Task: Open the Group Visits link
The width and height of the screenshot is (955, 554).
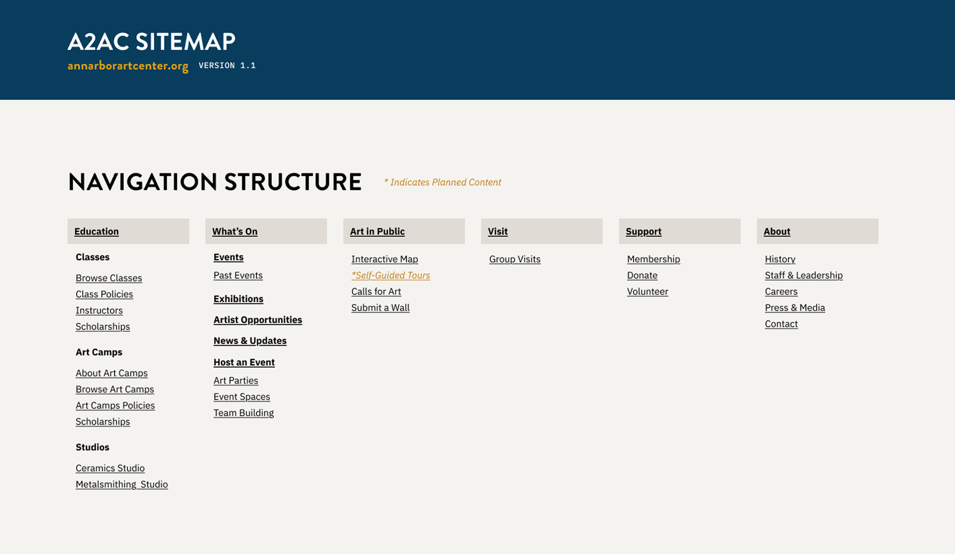Action: click(515, 259)
